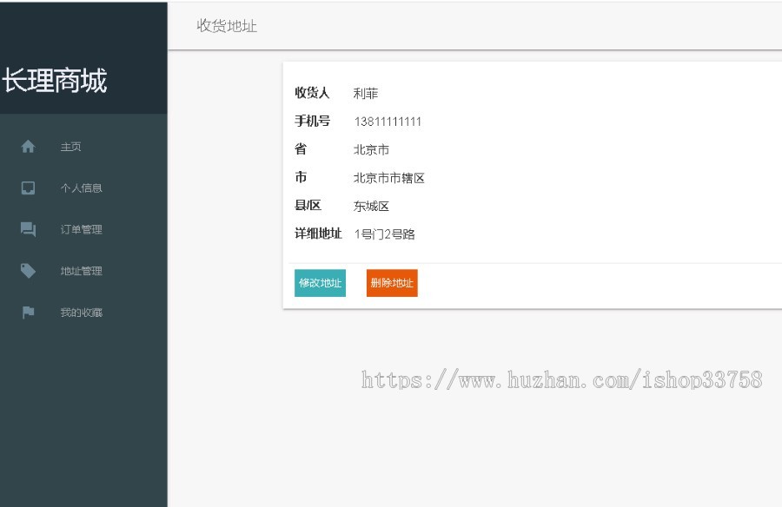
Task: Click the personal info picture icon
Action: [27, 188]
